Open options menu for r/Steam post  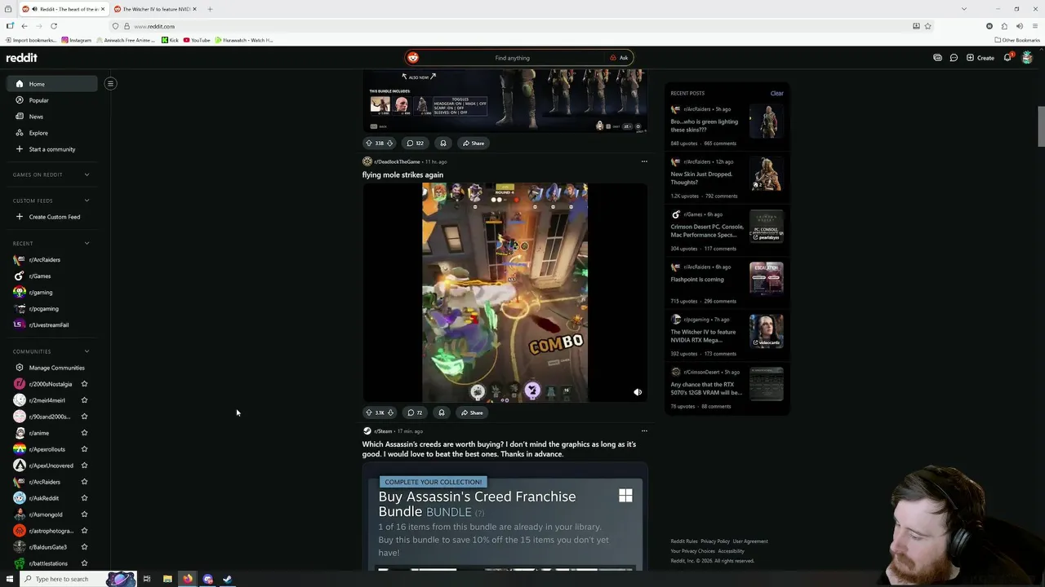tap(644, 430)
